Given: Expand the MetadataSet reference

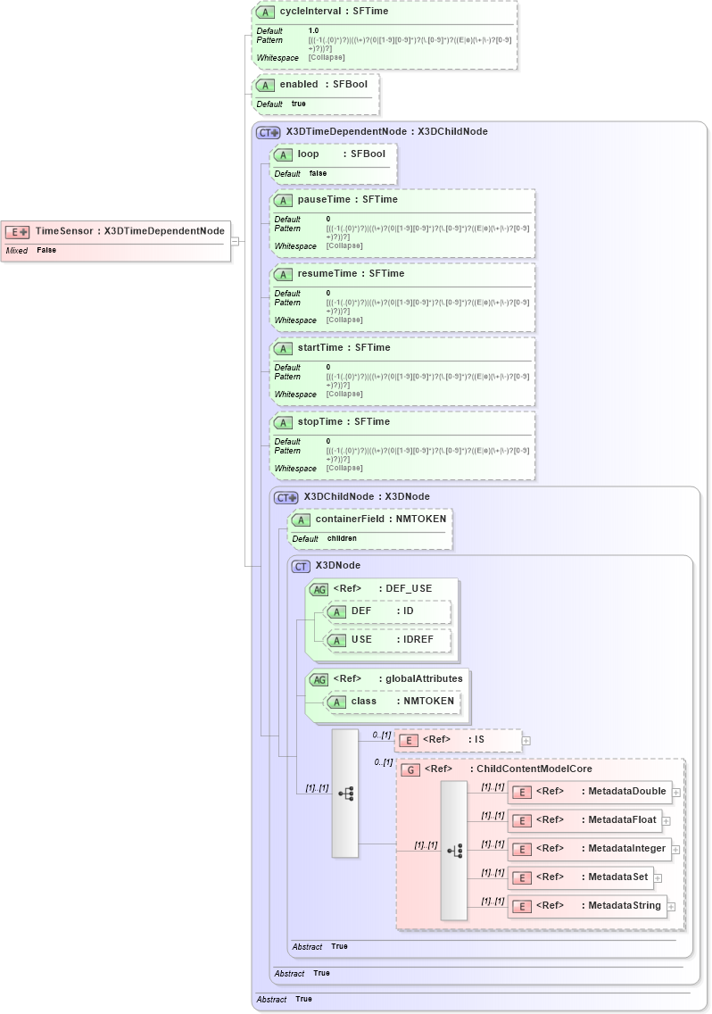Looking at the screenshot, I should click(x=658, y=877).
